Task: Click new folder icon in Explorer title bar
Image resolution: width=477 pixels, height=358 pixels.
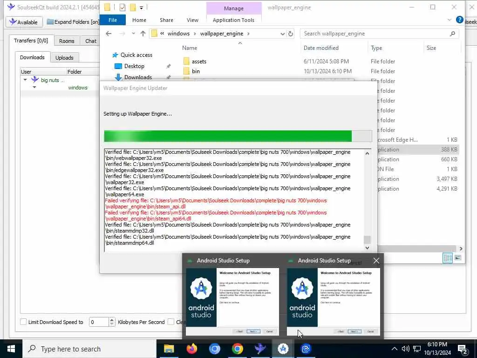Action: [x=133, y=7]
